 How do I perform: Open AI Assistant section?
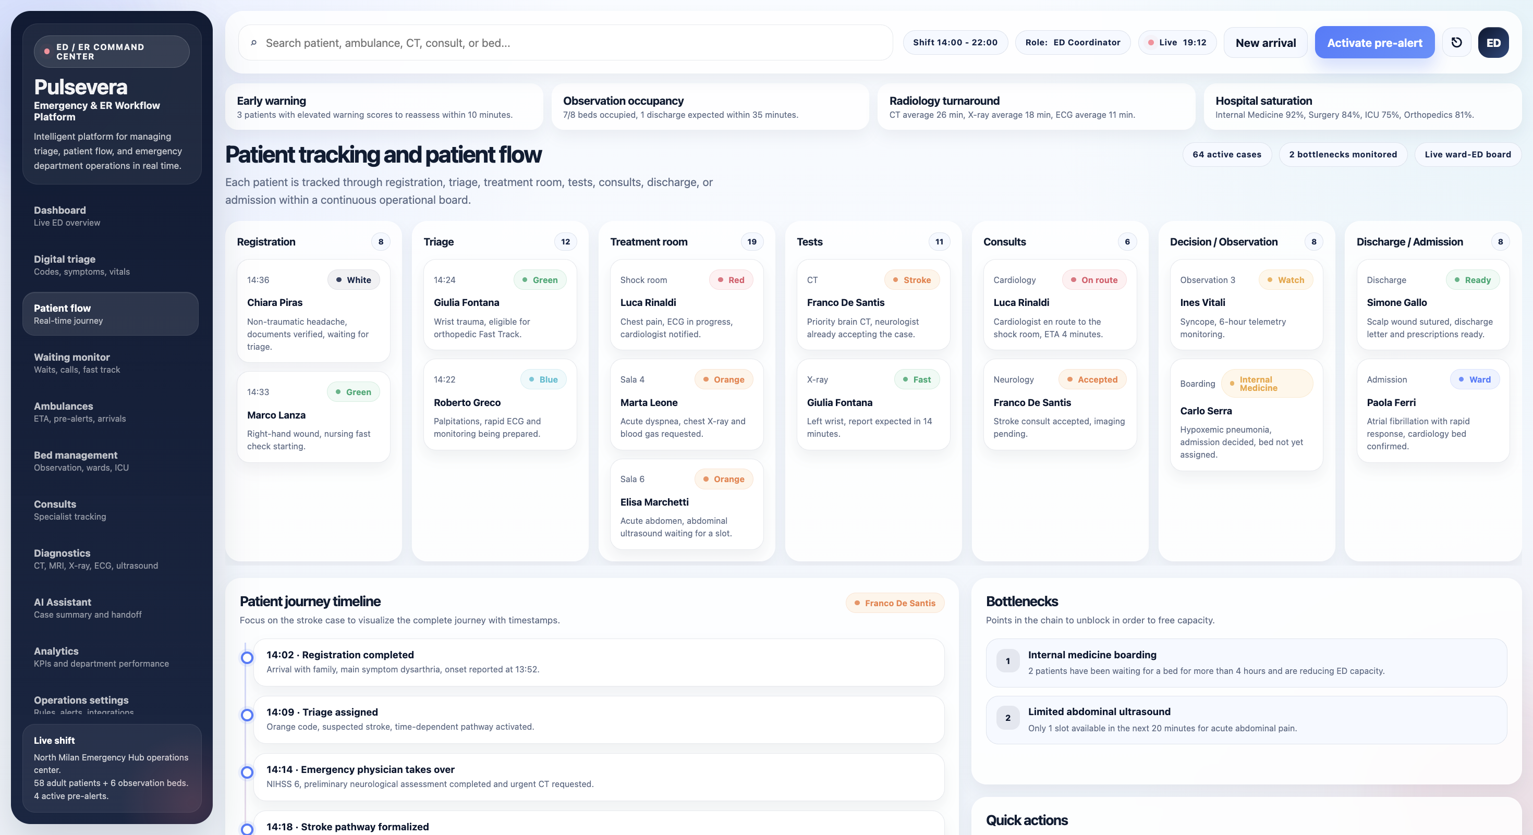tap(111, 608)
